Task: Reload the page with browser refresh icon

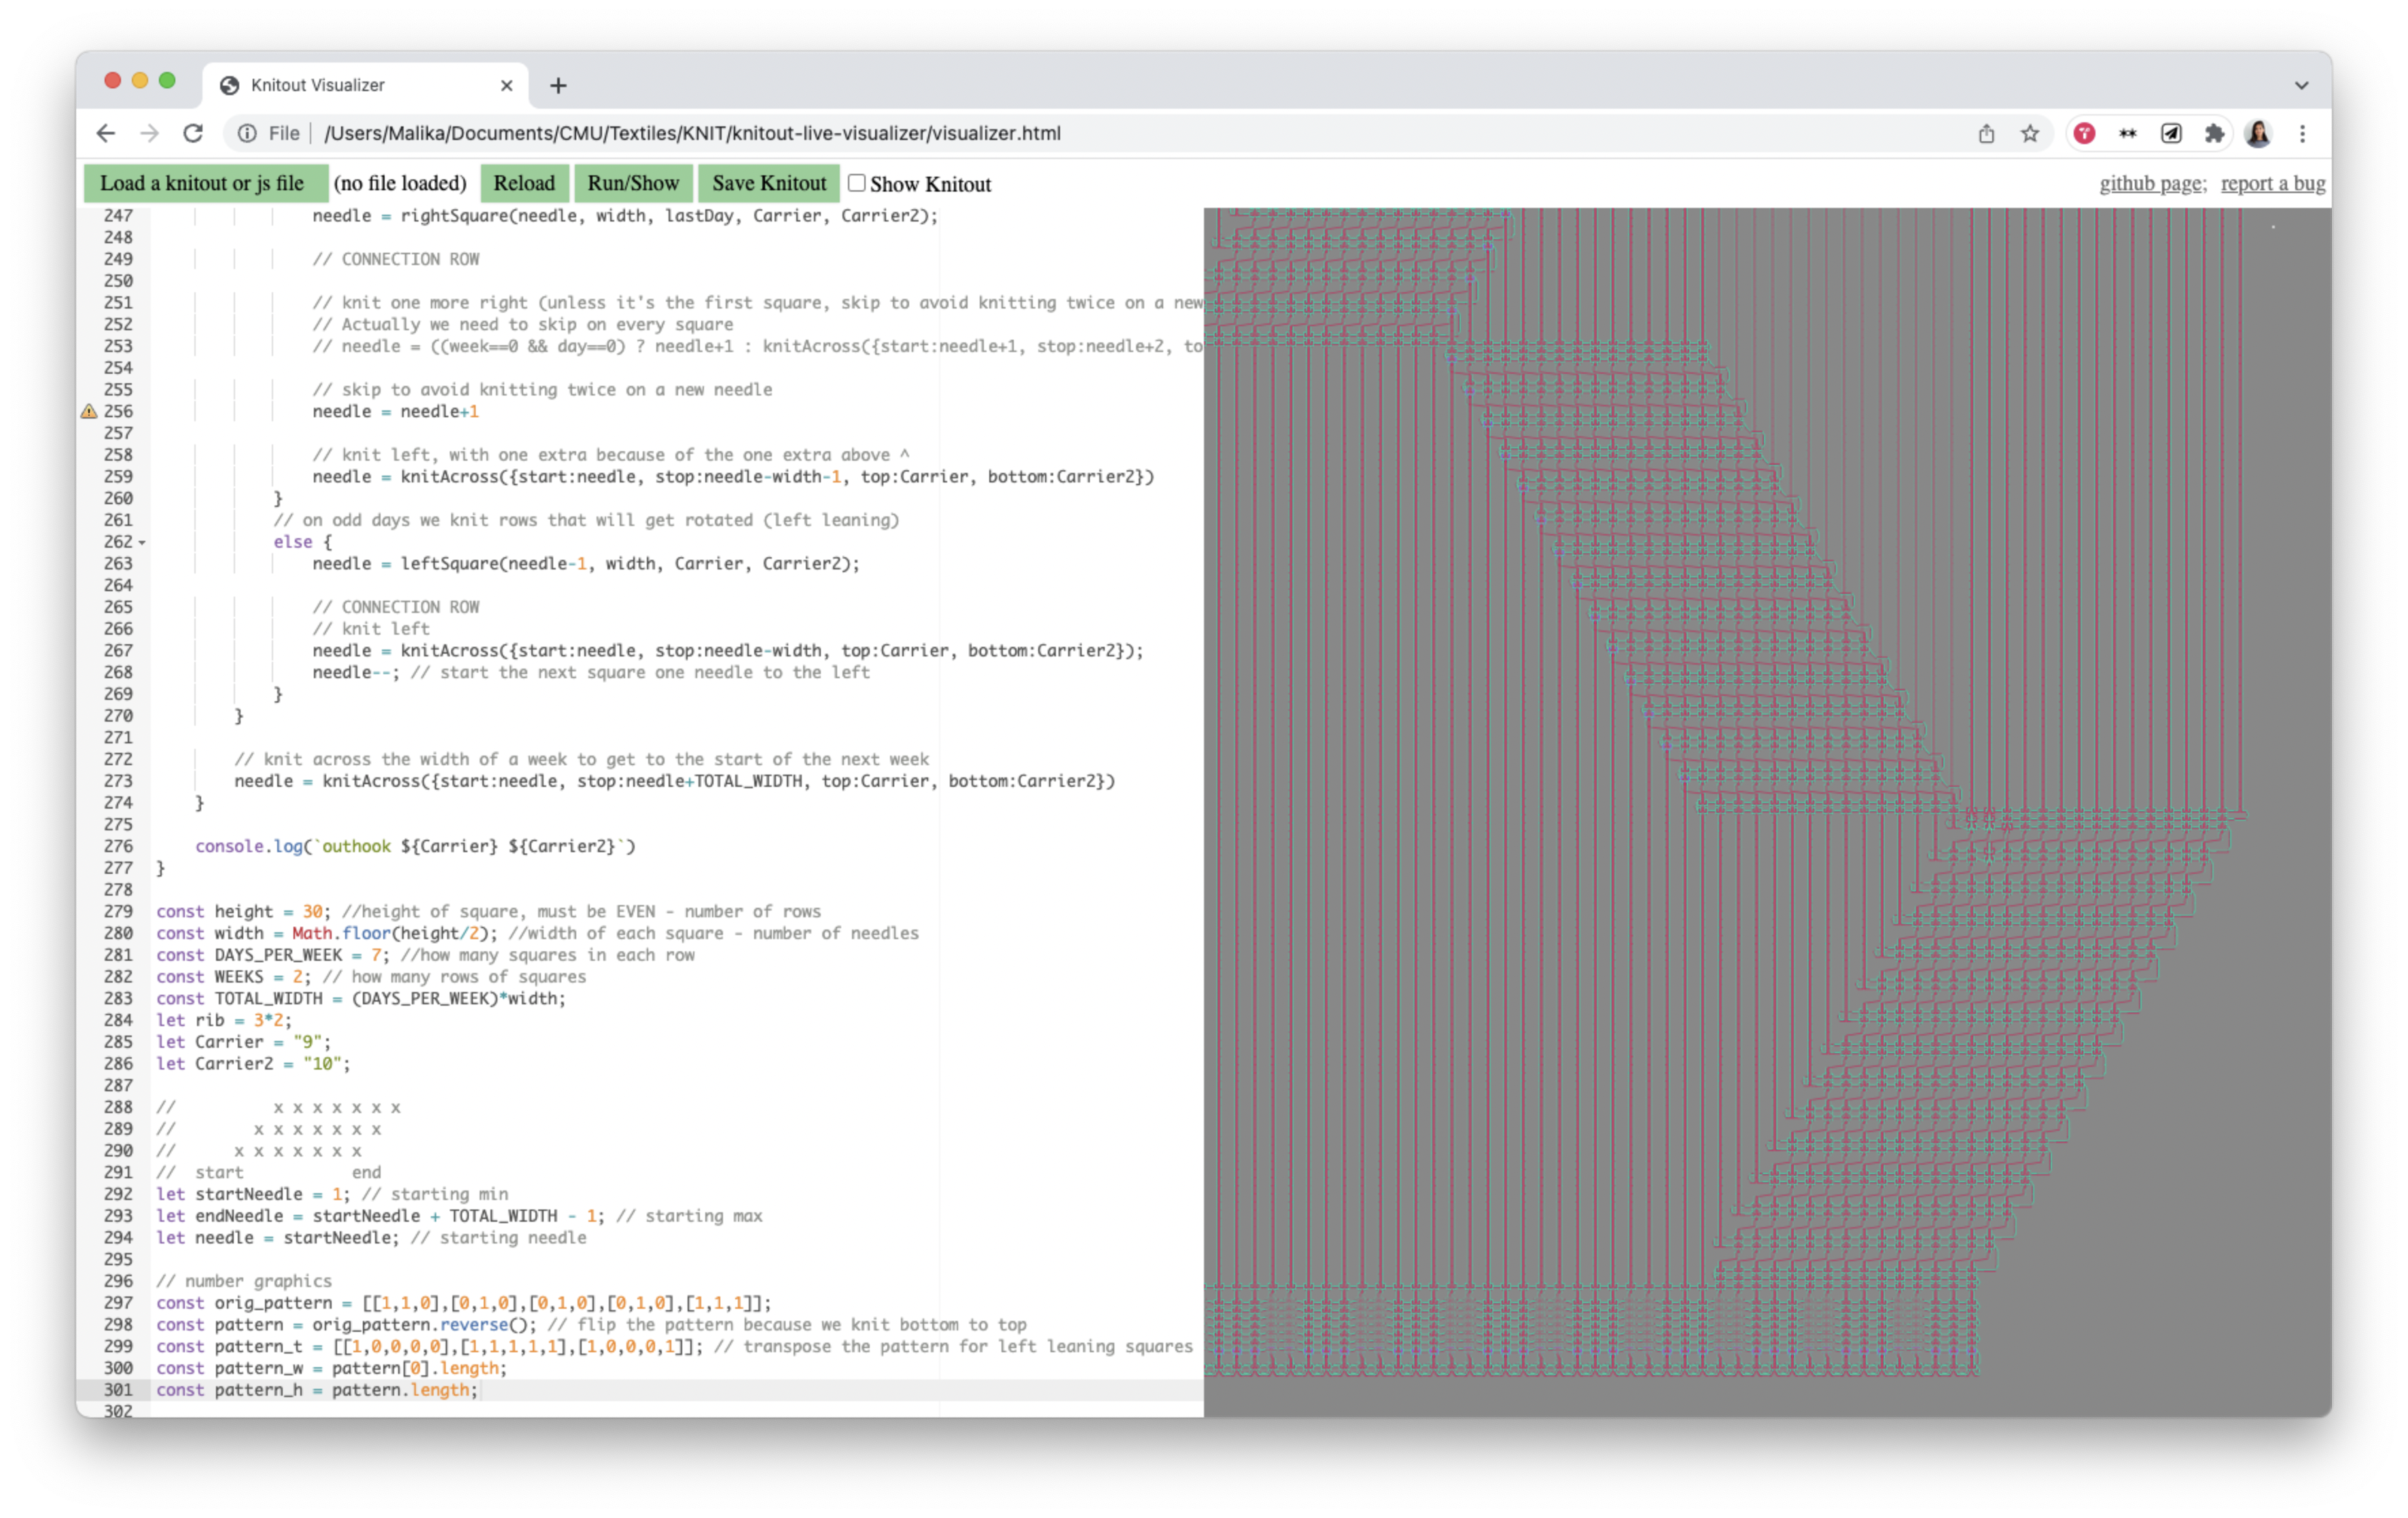Action: 193,133
